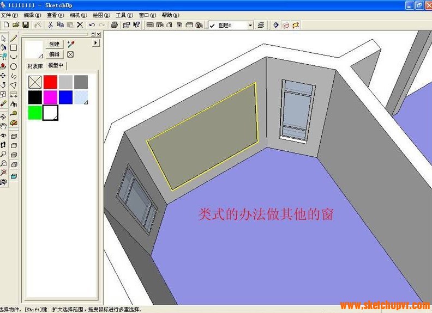Activate the Pan hand tool

coord(3,126)
